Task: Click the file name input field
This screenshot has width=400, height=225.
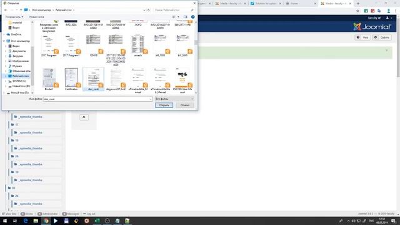Action: click(96, 99)
